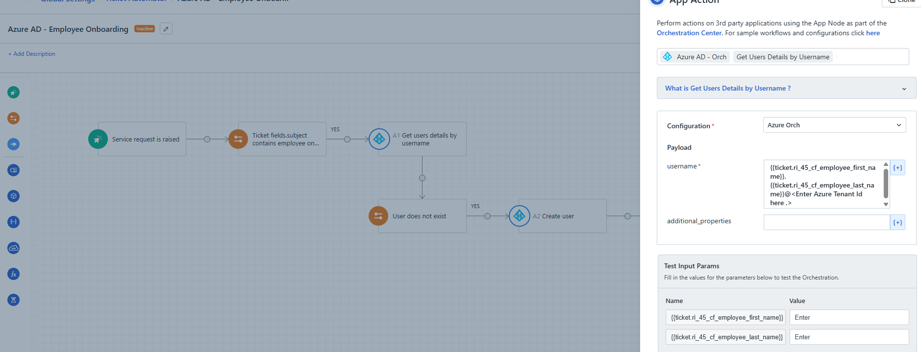Click Payload label

(679, 147)
